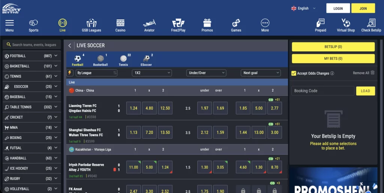Screen dimensions: 384x193
Task: Expand the FOOTBALL sidebar category
Action: point(32,56)
